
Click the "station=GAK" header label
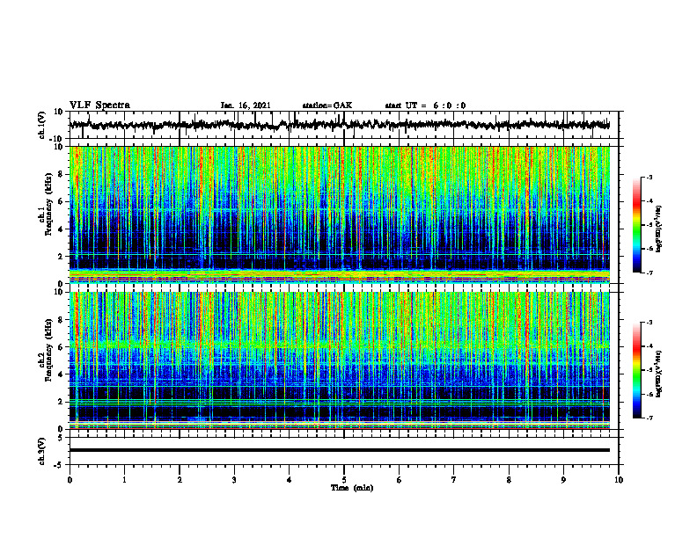point(327,105)
